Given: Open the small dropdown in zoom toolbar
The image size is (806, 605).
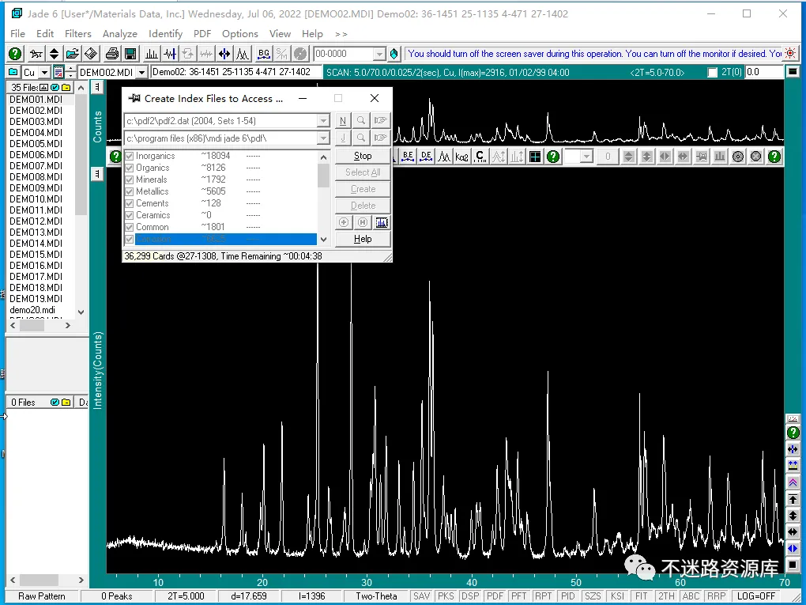Looking at the screenshot, I should pyautogui.click(x=586, y=157).
